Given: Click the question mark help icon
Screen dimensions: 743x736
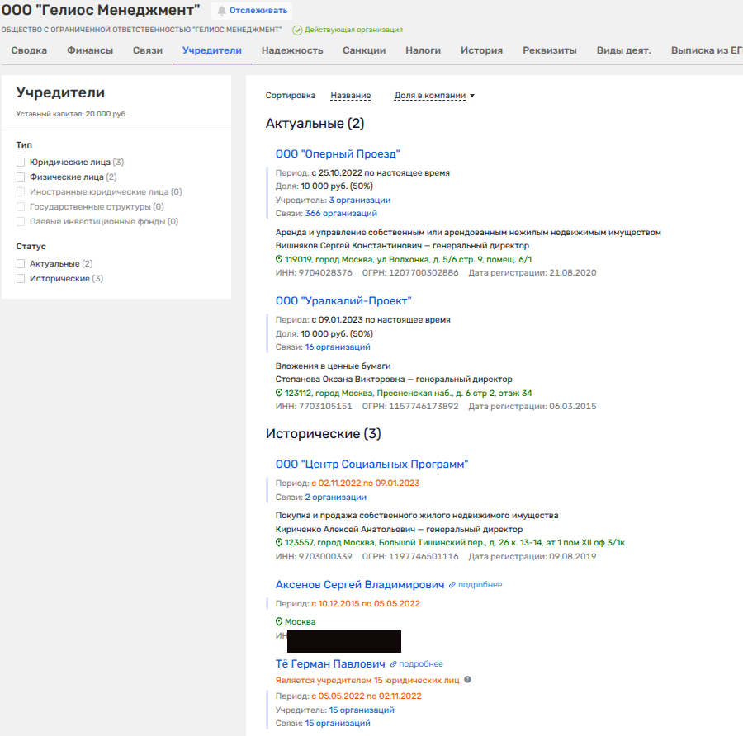Looking at the screenshot, I should coord(467,680).
